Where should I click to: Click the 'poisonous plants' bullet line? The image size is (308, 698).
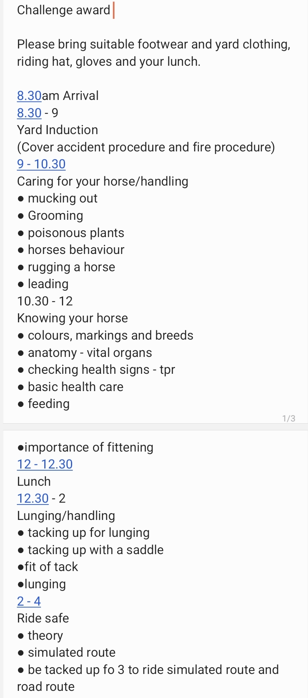click(x=76, y=233)
